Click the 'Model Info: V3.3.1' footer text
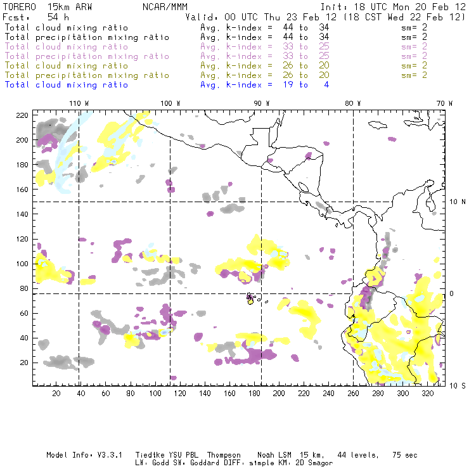This screenshot has width=469, height=469. click(84, 455)
